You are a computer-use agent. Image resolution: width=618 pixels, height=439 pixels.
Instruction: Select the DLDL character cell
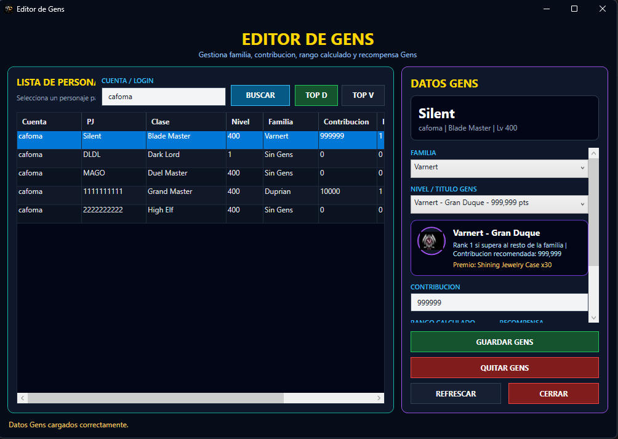tap(114, 158)
